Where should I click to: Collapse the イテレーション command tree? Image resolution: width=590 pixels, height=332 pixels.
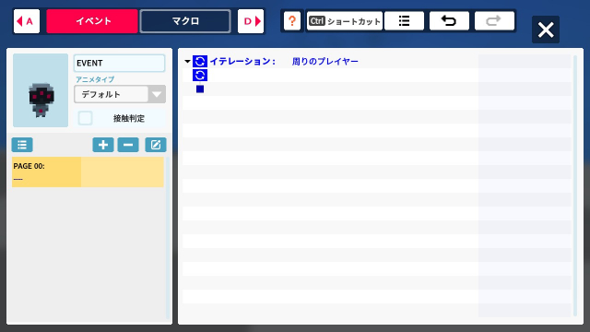pyautogui.click(x=187, y=62)
